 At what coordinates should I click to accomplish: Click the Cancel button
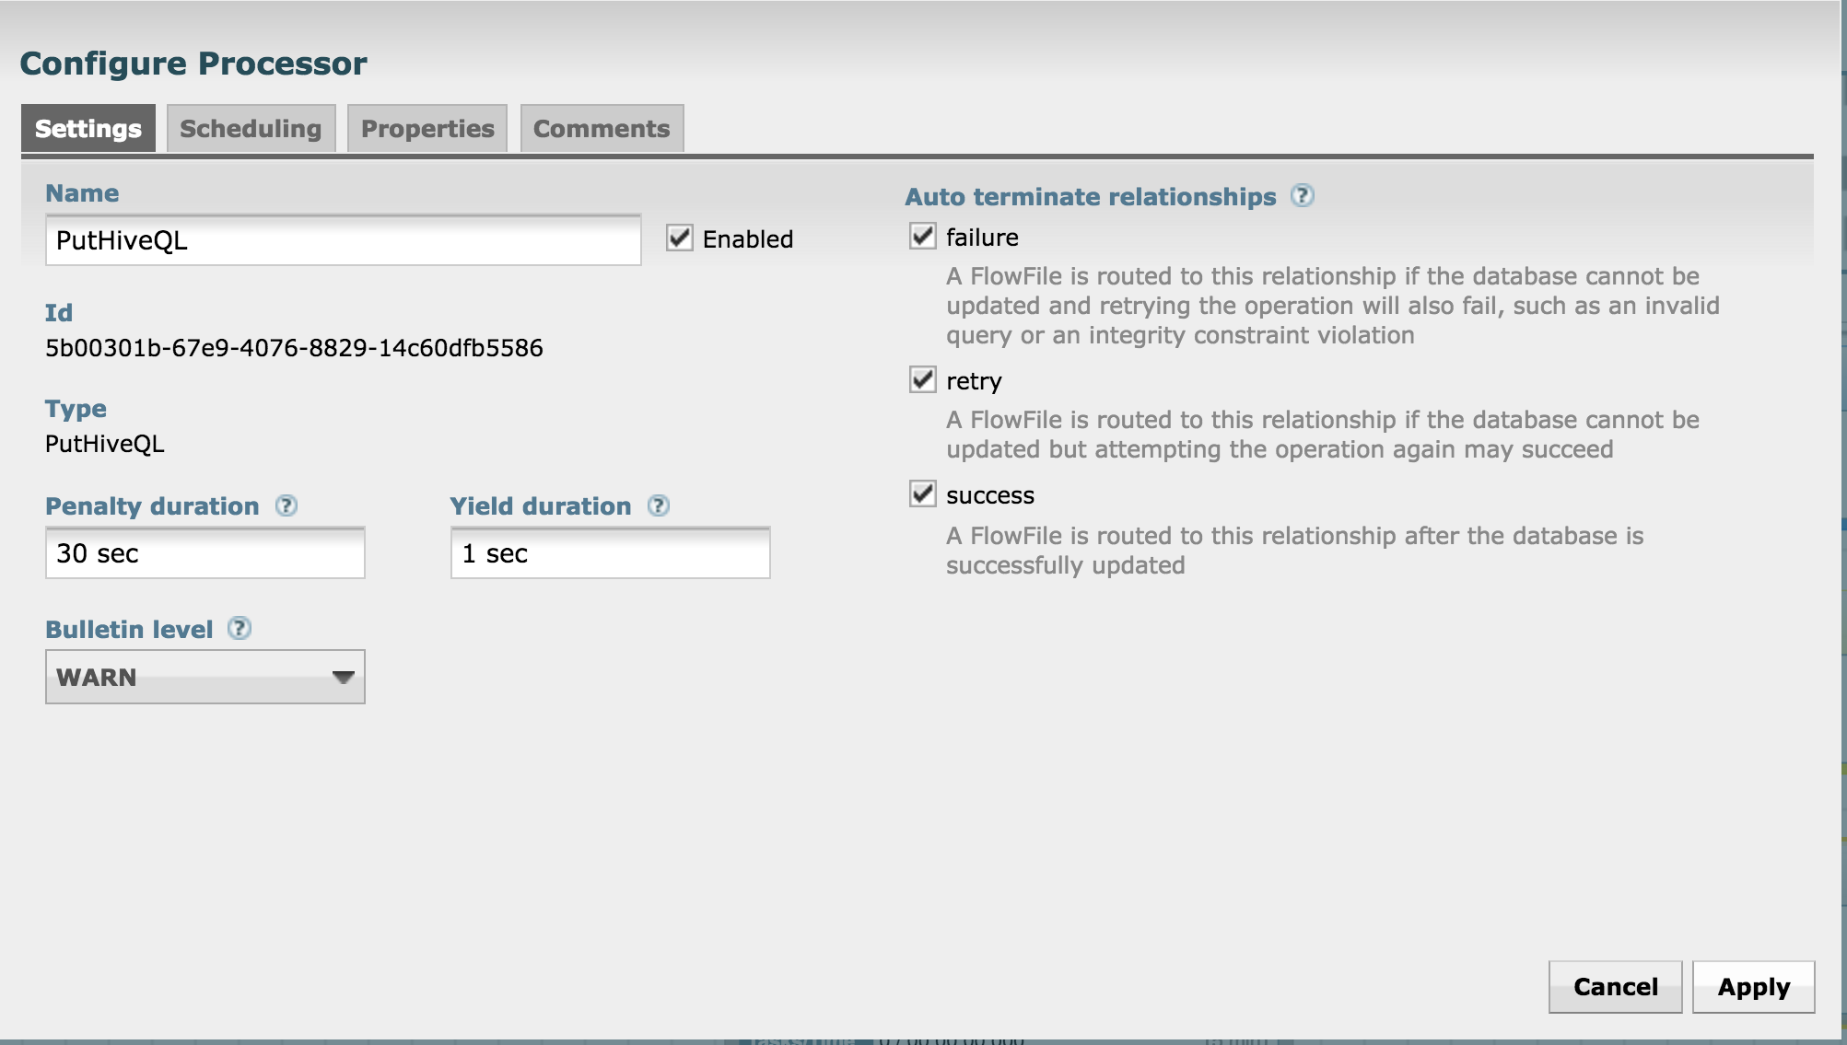pos(1615,986)
